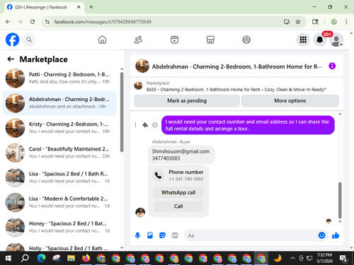Click the emoji react icon beside message

tap(155, 125)
